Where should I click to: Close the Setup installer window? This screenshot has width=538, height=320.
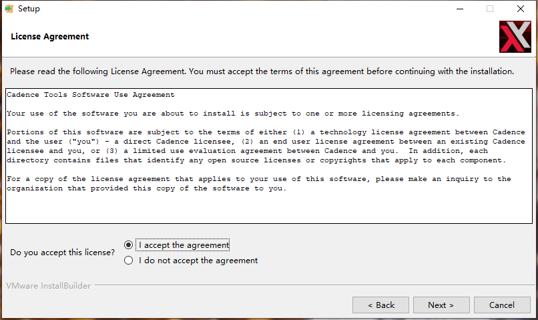click(x=521, y=9)
